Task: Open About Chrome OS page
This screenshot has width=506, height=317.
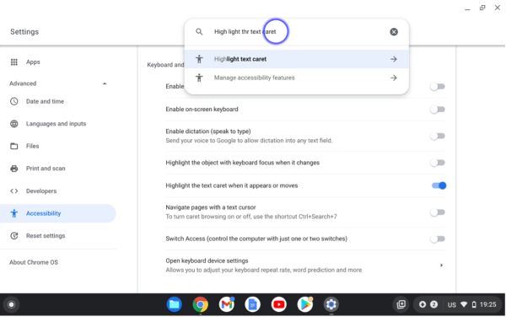Action: pyautogui.click(x=34, y=262)
